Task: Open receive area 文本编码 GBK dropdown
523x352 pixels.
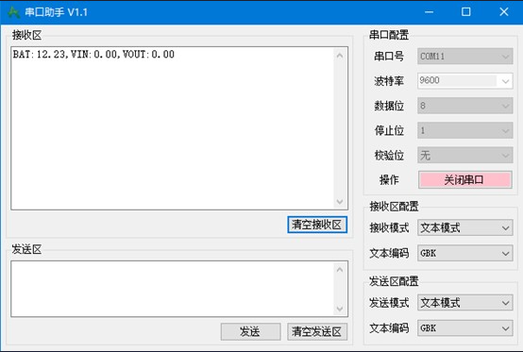Action: coord(465,253)
